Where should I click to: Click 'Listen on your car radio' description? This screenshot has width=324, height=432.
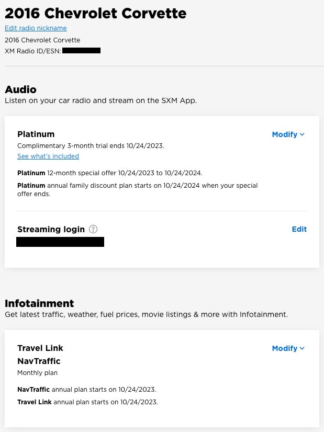click(100, 100)
